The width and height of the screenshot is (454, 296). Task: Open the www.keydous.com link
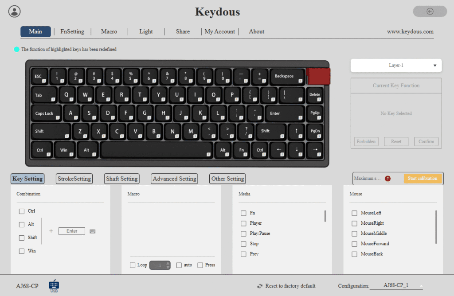click(410, 31)
